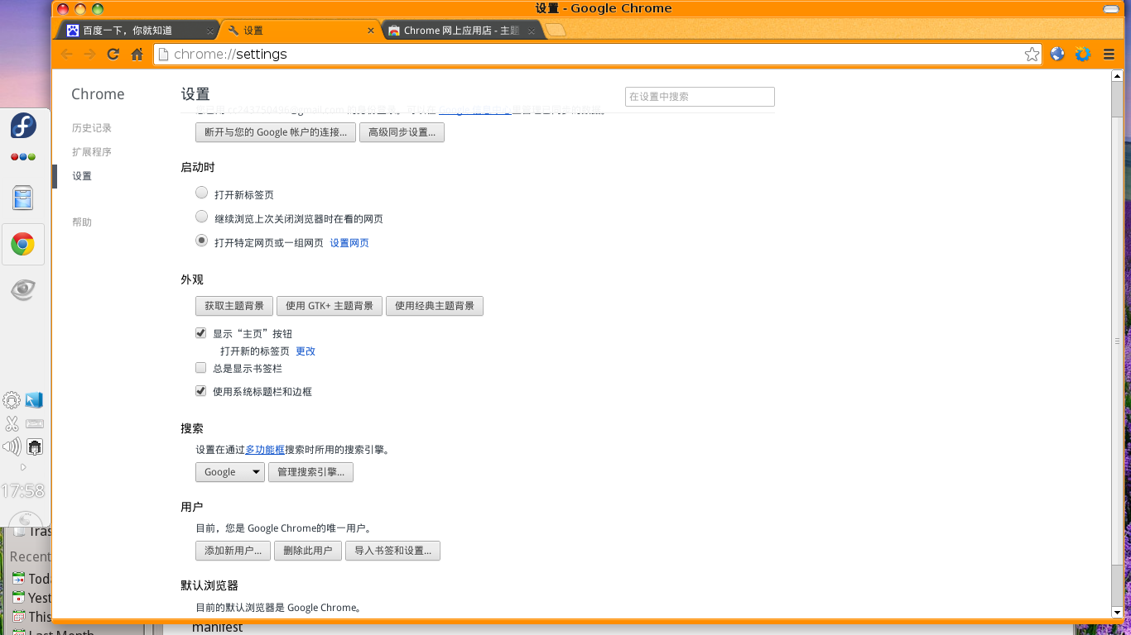This screenshot has height=635, width=1131.
Task: Open the 多功能框 link
Action: point(265,450)
